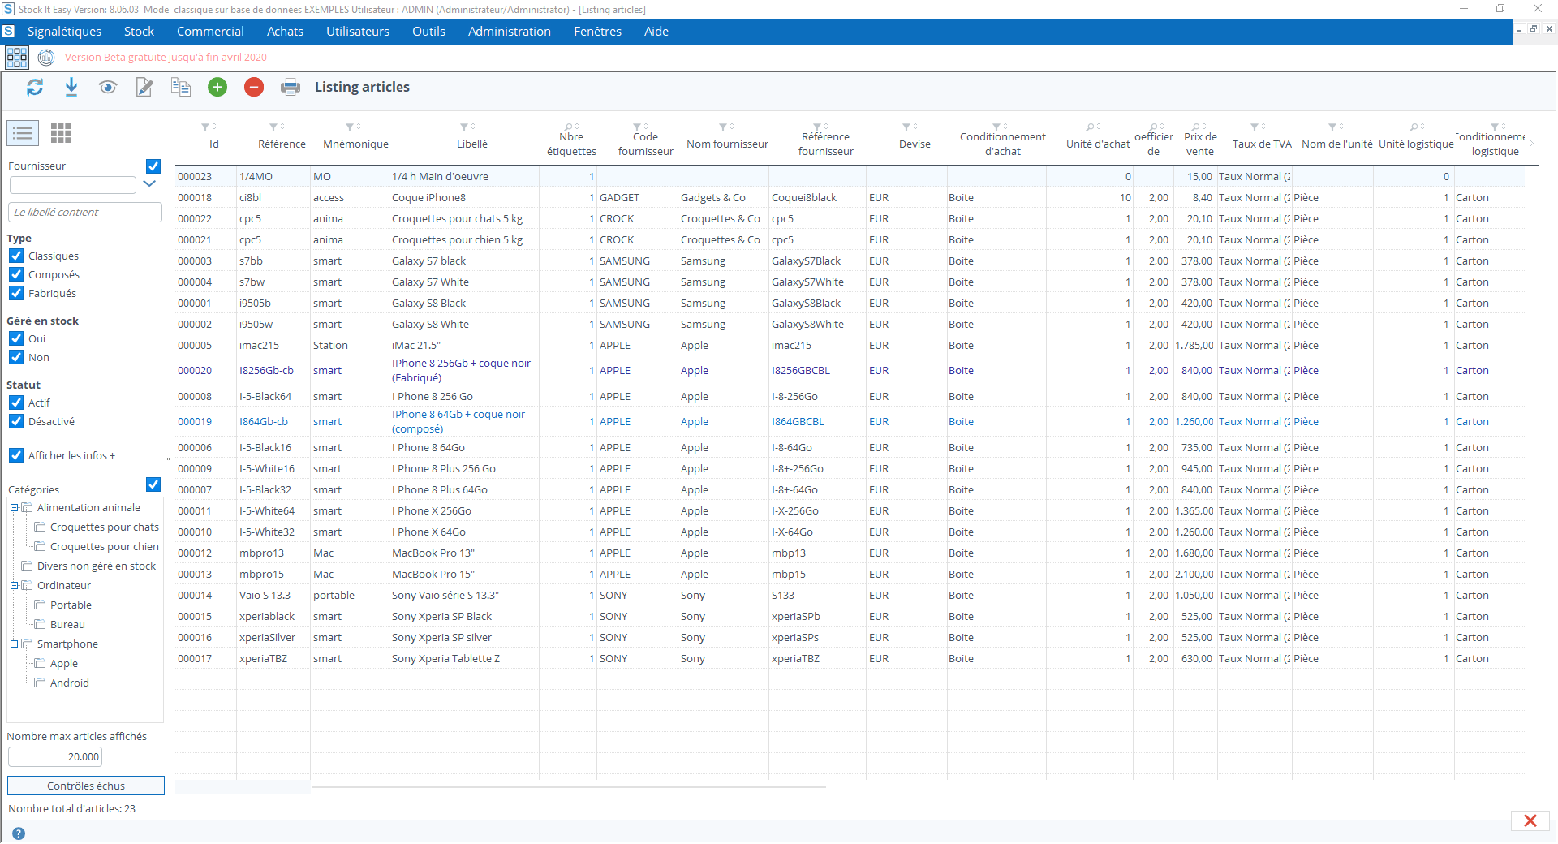Image resolution: width=1558 pixels, height=844 pixels.
Task: Open the export/download tool
Action: click(71, 87)
